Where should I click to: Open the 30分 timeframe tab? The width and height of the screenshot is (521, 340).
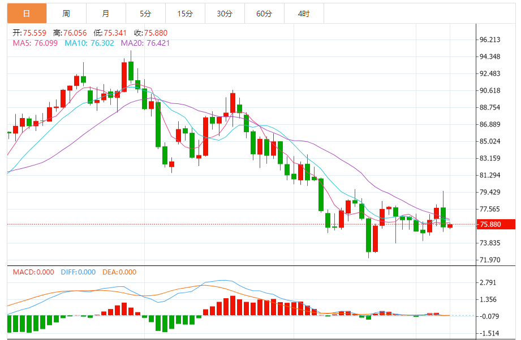[x=225, y=14]
